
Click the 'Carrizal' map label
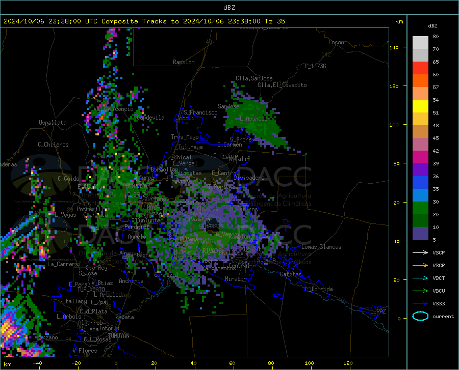coord(166,275)
